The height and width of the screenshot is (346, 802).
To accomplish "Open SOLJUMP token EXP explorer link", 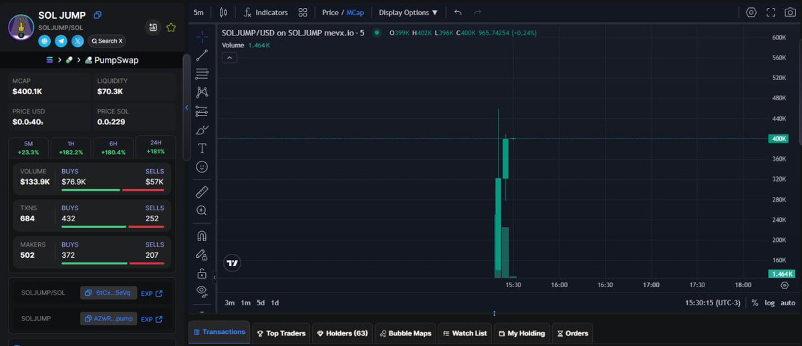I will pyautogui.click(x=152, y=319).
